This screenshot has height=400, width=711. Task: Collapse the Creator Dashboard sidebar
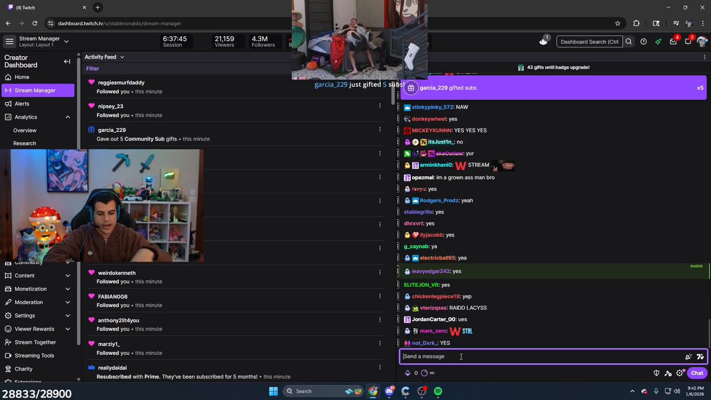(x=67, y=61)
